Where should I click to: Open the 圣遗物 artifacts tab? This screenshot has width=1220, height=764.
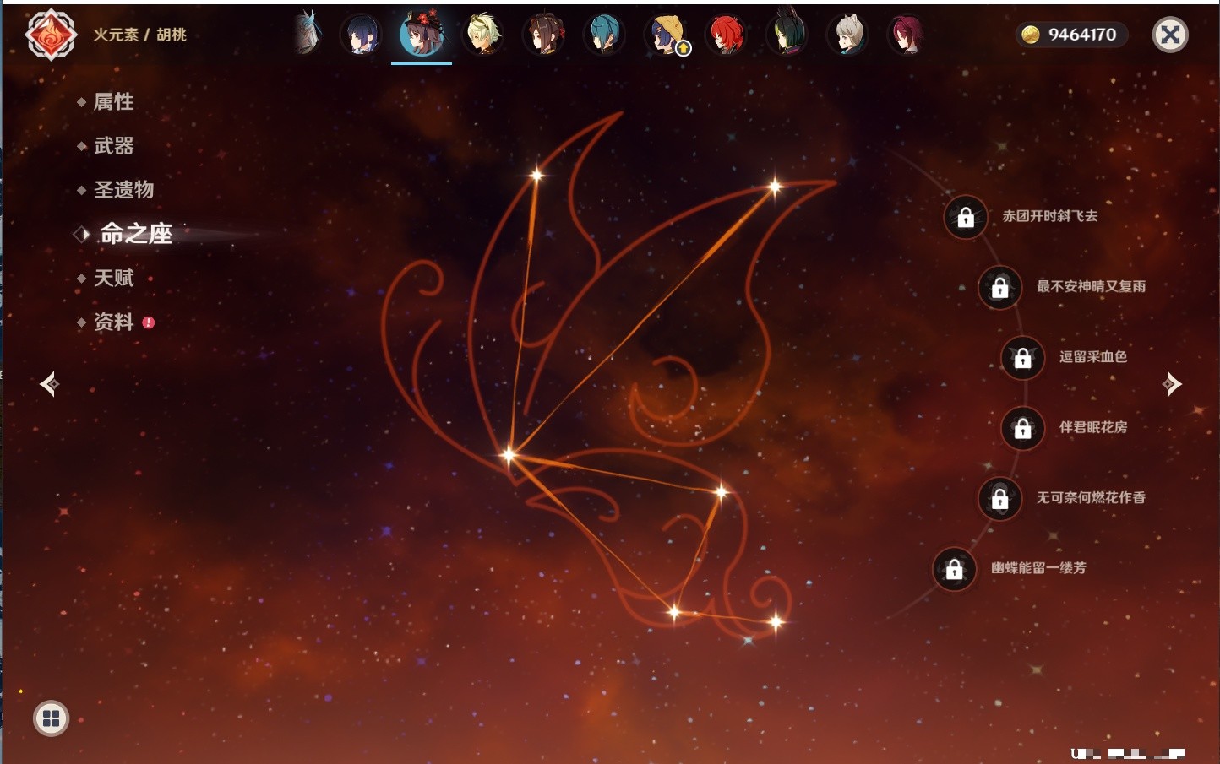(x=123, y=190)
